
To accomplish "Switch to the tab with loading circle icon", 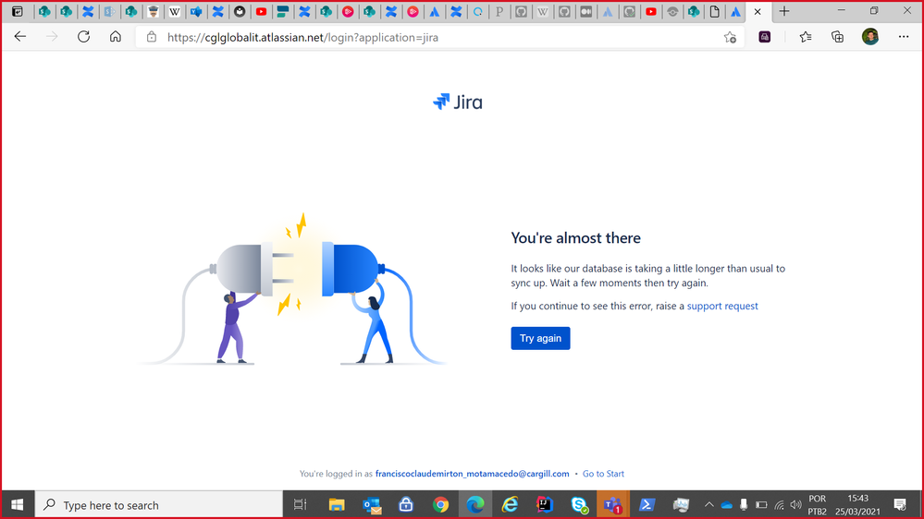I will [478, 12].
